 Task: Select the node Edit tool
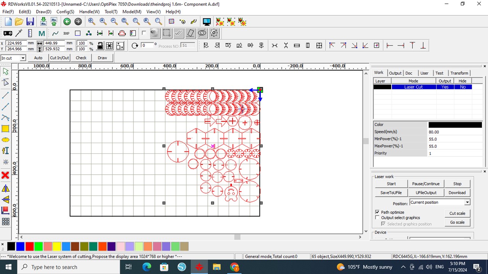5,83
